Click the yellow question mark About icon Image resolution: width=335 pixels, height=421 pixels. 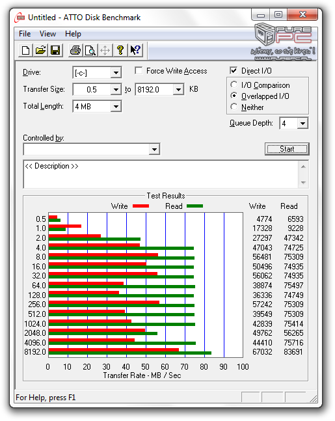tap(120, 50)
